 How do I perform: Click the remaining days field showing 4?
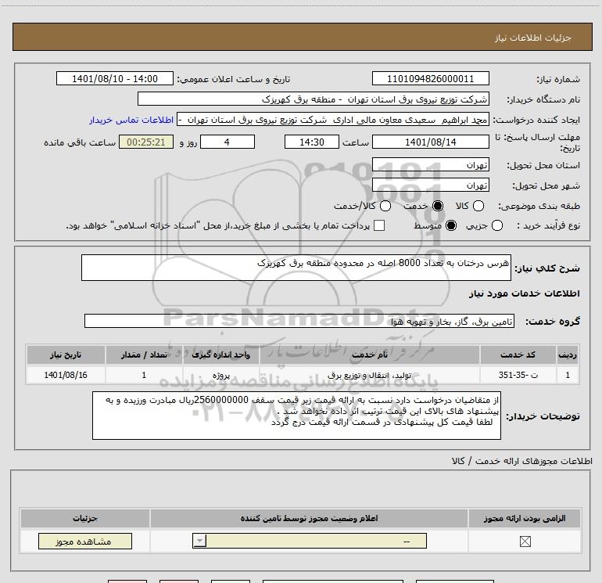(x=228, y=142)
